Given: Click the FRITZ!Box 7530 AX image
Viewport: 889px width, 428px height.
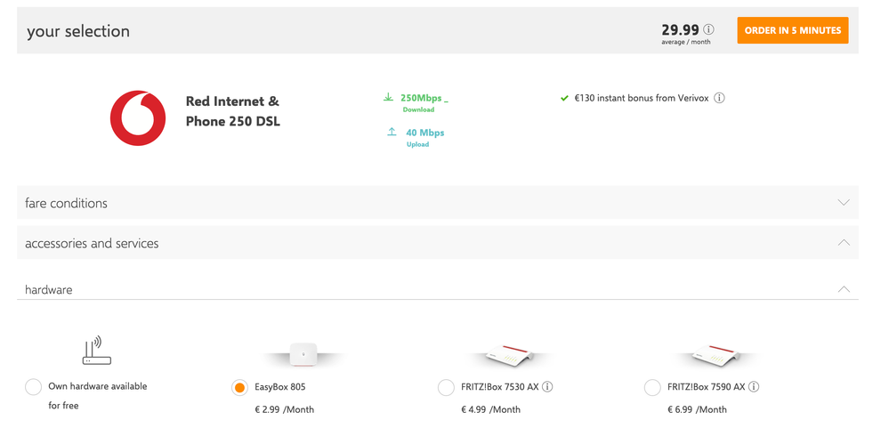Looking at the screenshot, I should [511, 355].
